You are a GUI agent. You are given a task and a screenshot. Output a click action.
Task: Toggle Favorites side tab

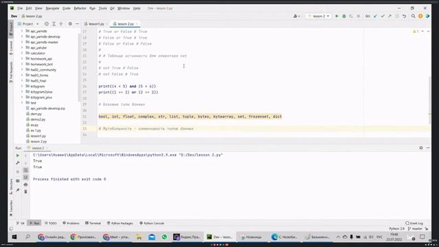point(11,208)
